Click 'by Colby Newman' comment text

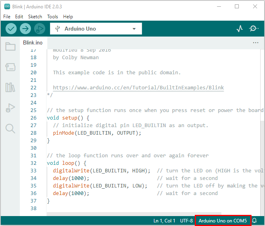click(x=76, y=58)
